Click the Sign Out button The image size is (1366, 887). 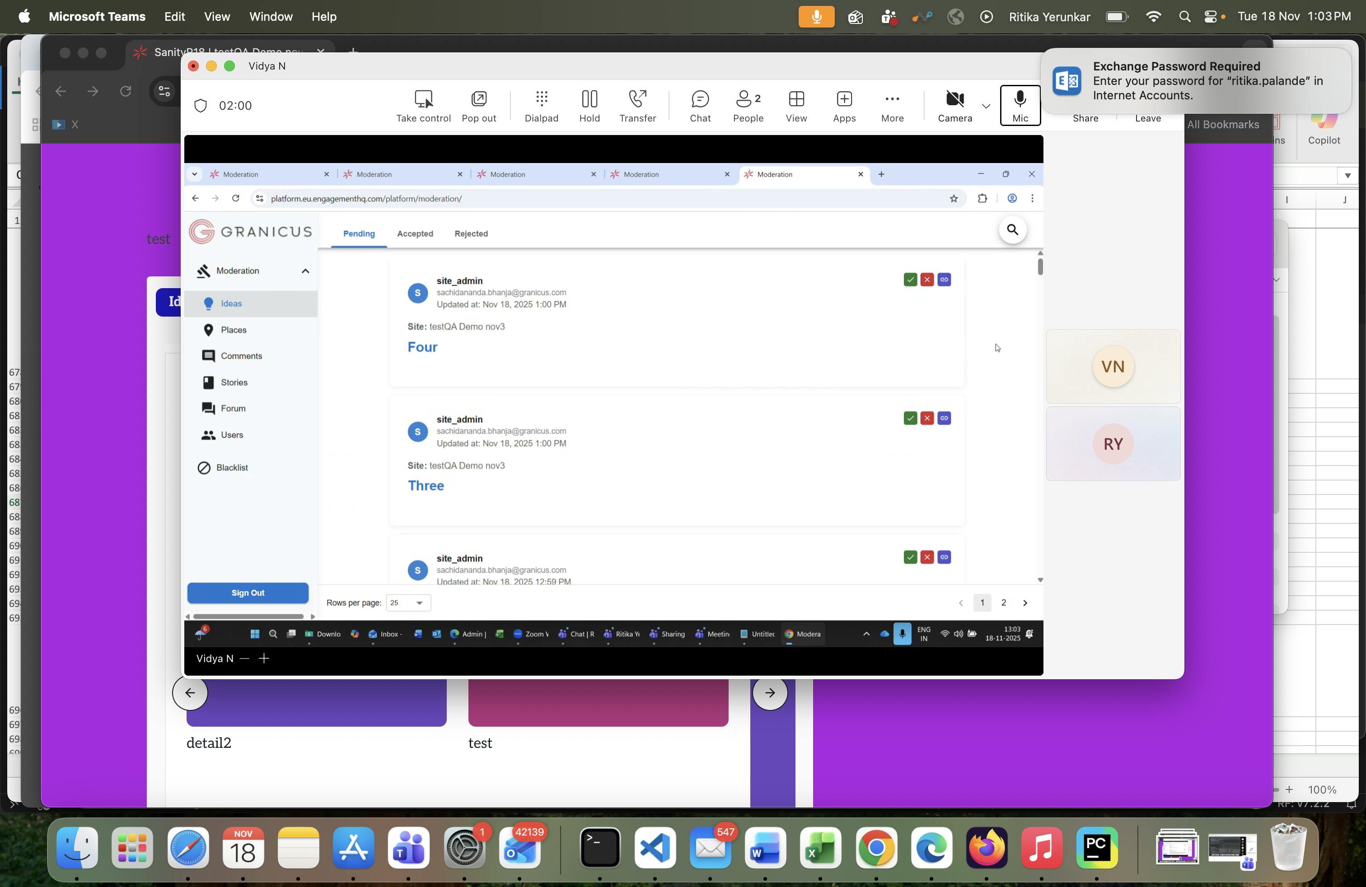coord(248,593)
